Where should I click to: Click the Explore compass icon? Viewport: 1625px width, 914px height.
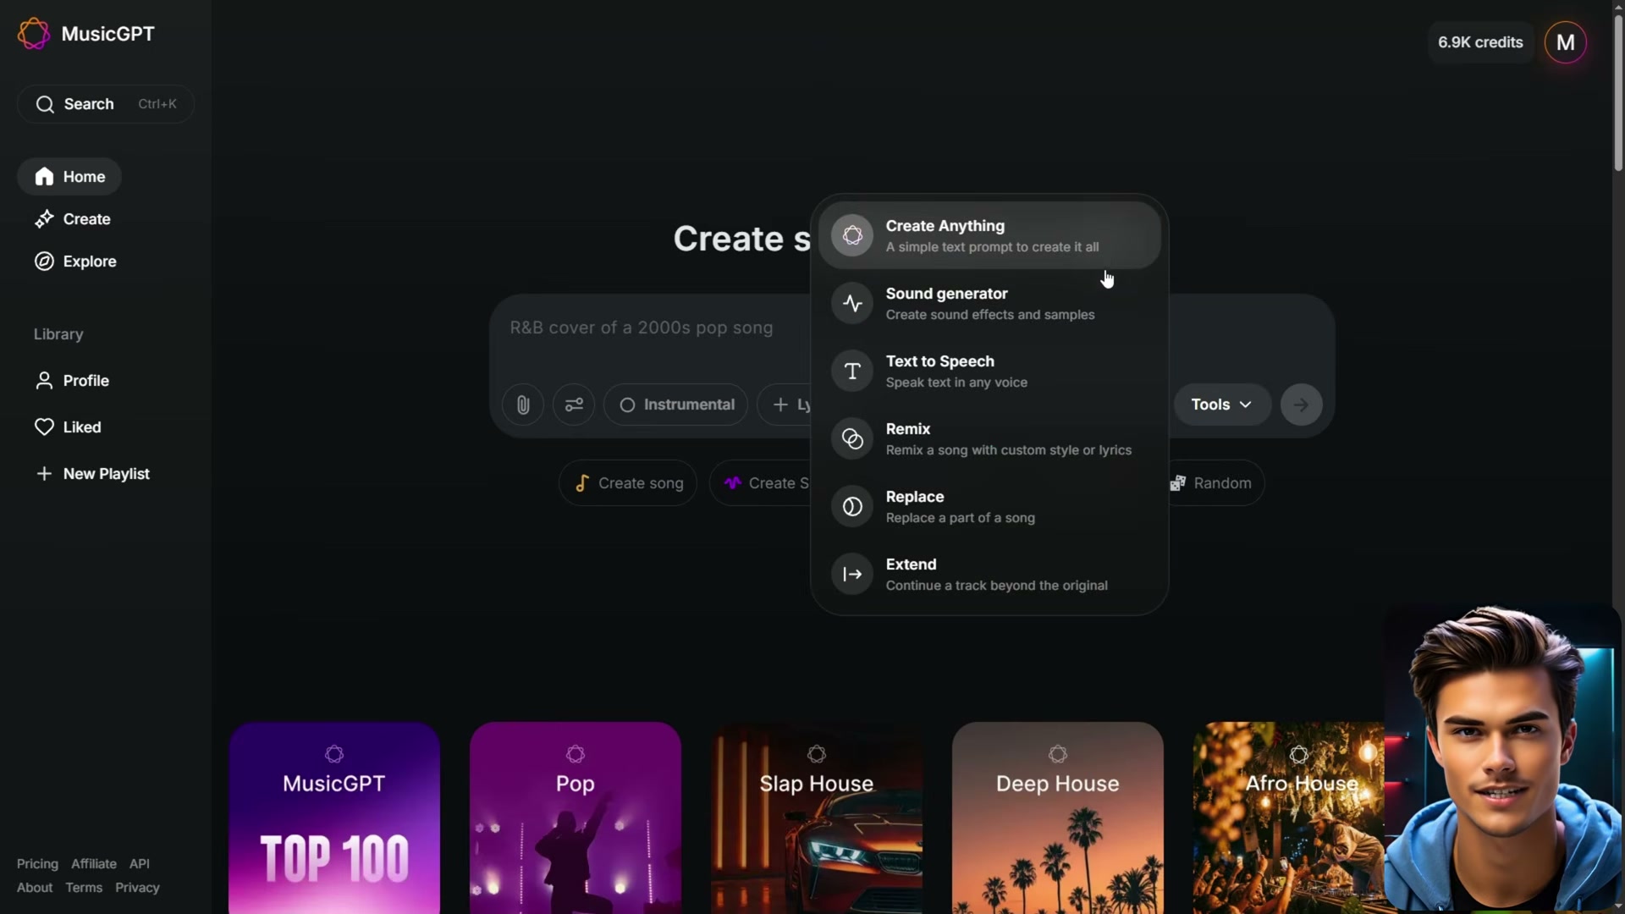pyautogui.click(x=44, y=262)
